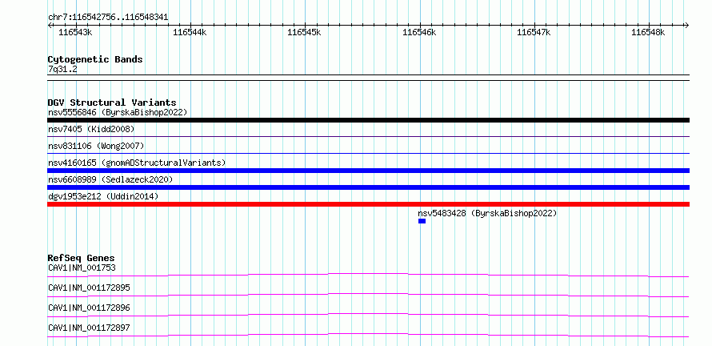Click the chr7:116542756..116548341 coordinate label
Image resolution: width=712 pixels, height=346 pixels.
pos(108,18)
